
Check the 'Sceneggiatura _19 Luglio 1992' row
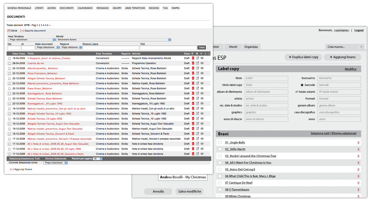click(9, 104)
